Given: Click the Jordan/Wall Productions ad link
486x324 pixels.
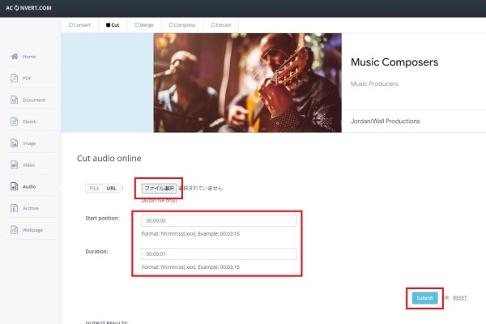Looking at the screenshot, I should click(385, 122).
